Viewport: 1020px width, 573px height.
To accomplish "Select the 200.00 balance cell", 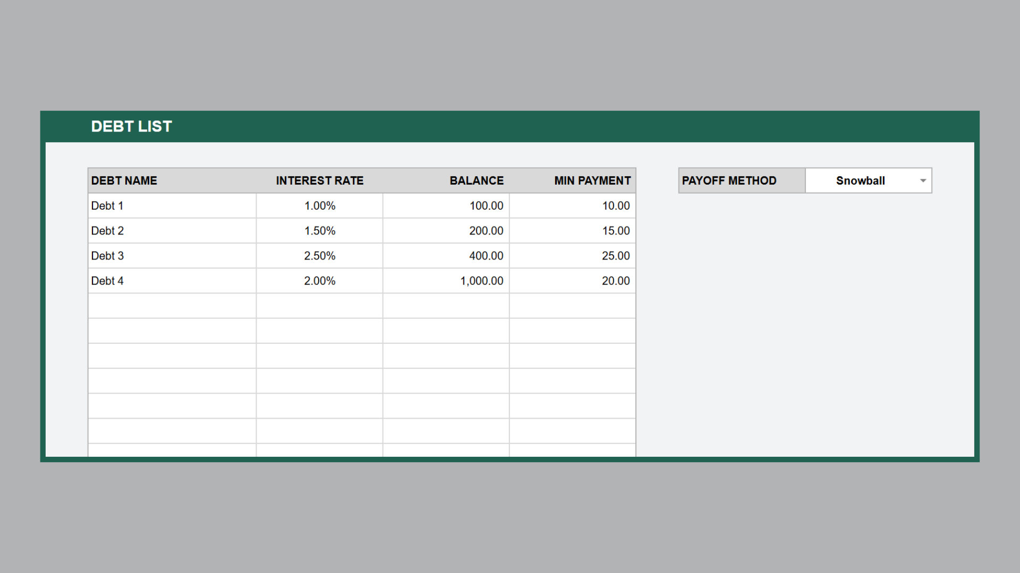I will (x=446, y=231).
